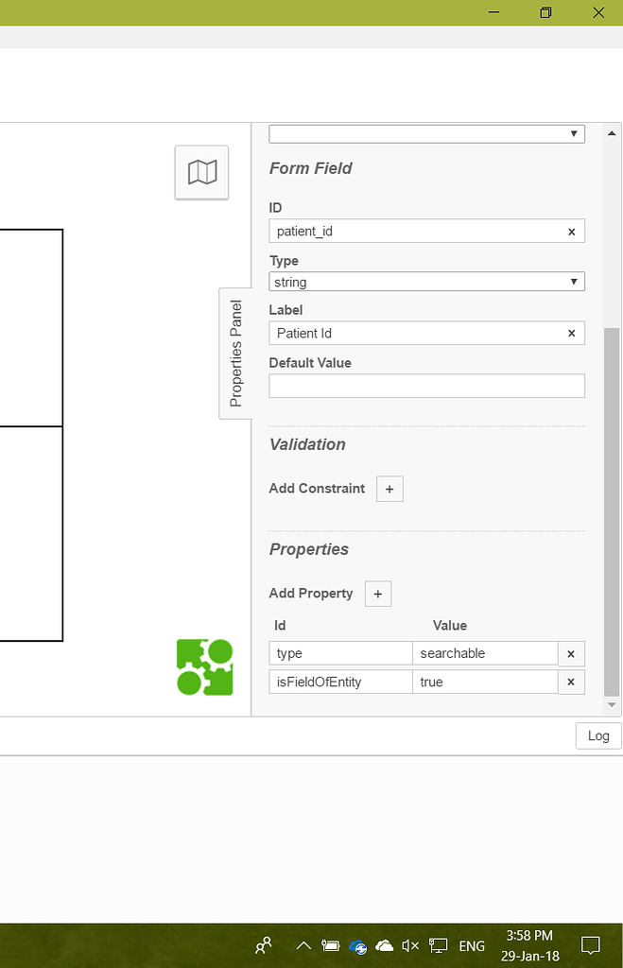Switch keyboard language via ENG indicator
The height and width of the screenshot is (968, 623).
coord(470,945)
